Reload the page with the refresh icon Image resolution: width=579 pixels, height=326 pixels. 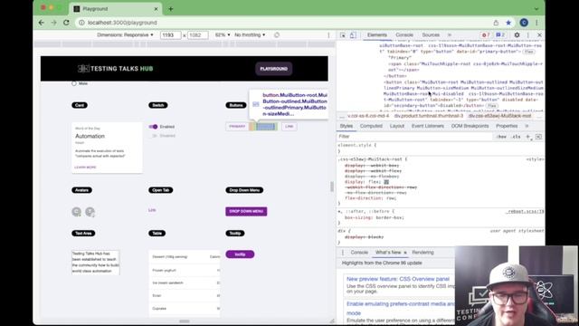click(x=66, y=23)
